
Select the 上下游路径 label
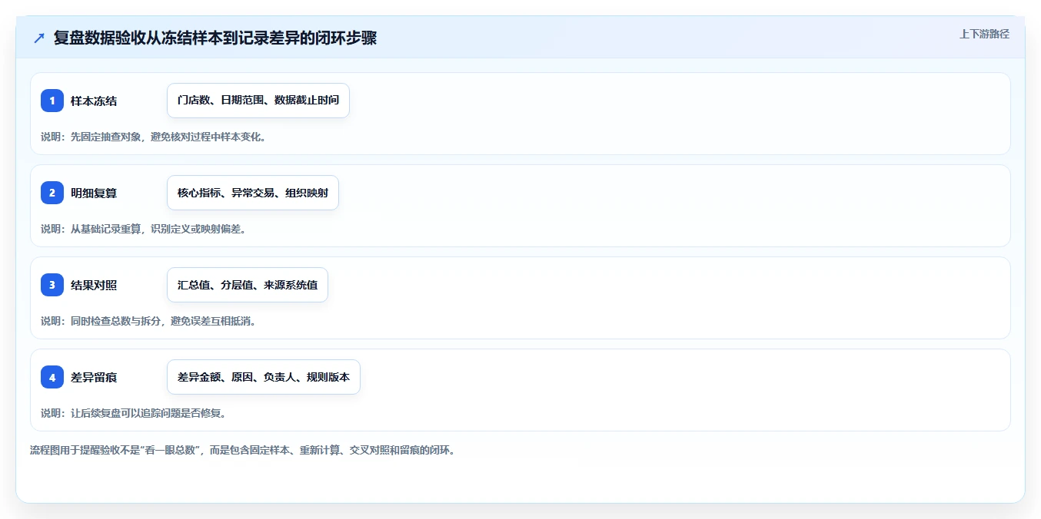point(984,35)
